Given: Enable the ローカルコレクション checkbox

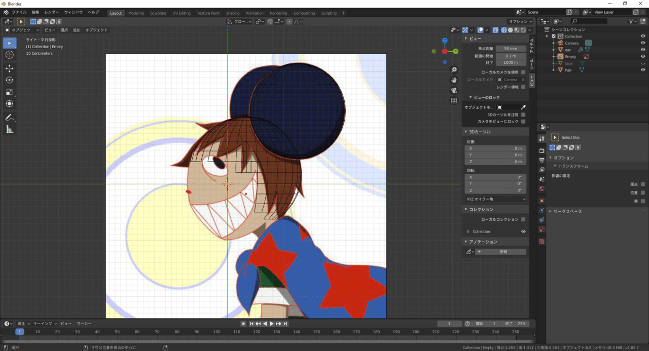Looking at the screenshot, I should pos(523,219).
